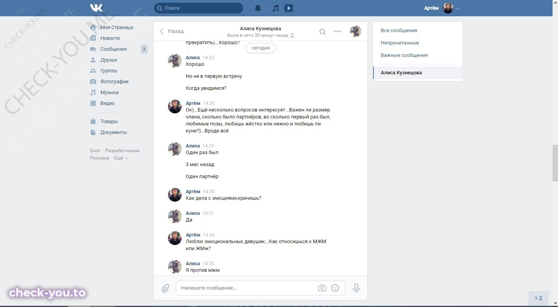558x307 pixels.
Task: Click the person icon next to Друзья
Action: (93, 60)
